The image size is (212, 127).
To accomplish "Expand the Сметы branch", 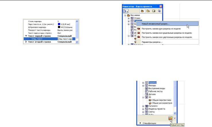I will (x=143, y=112).
